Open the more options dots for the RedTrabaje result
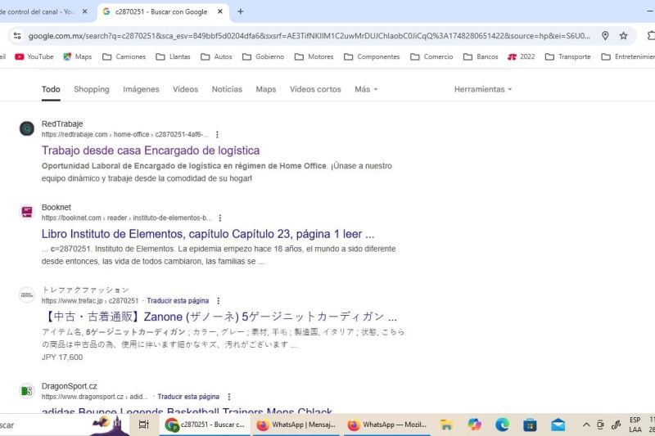Viewport: 655px width, 436px height. point(217,135)
